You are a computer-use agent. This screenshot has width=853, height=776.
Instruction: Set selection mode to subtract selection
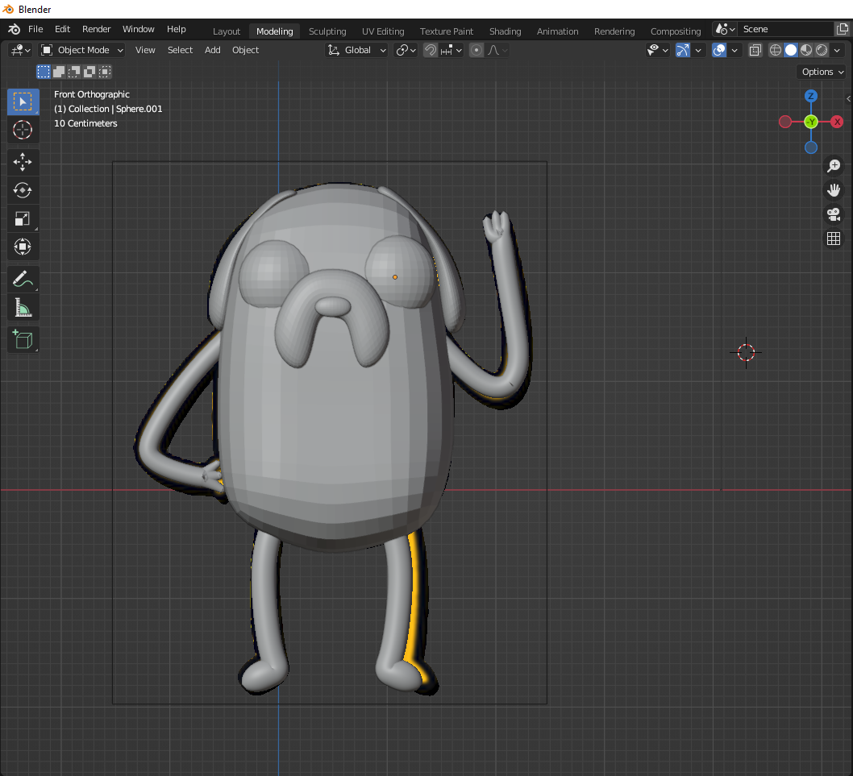74,71
